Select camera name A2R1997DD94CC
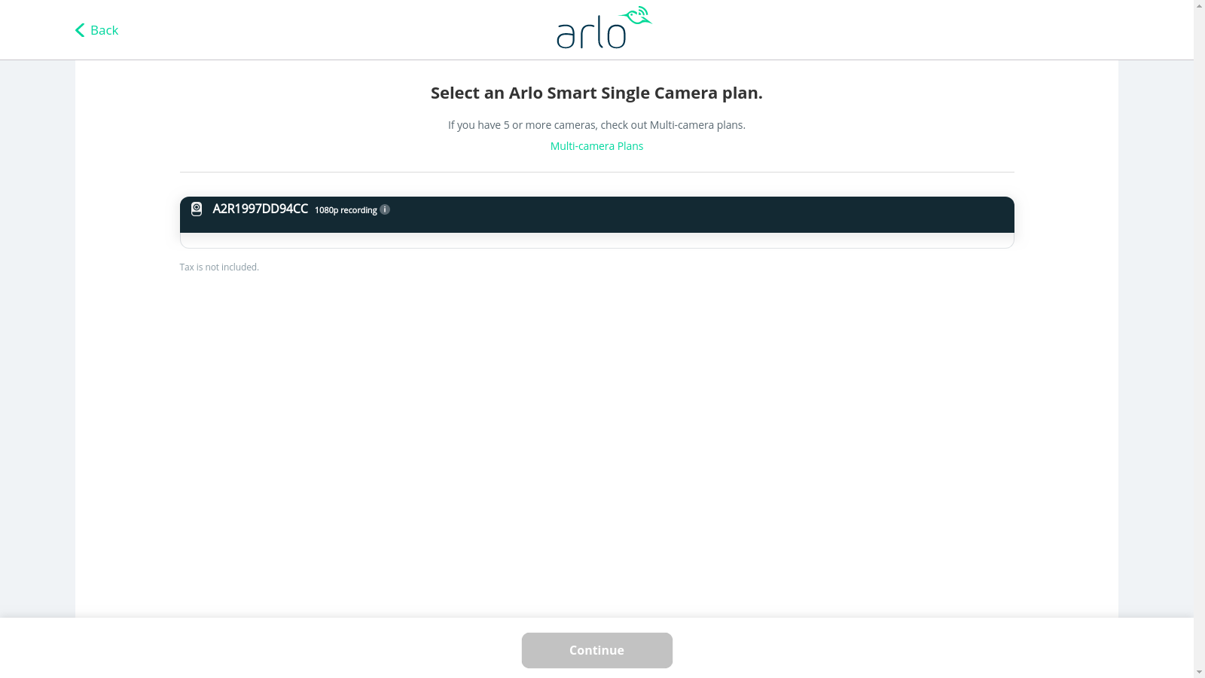Screen dimensions: 1205x678 260,209
